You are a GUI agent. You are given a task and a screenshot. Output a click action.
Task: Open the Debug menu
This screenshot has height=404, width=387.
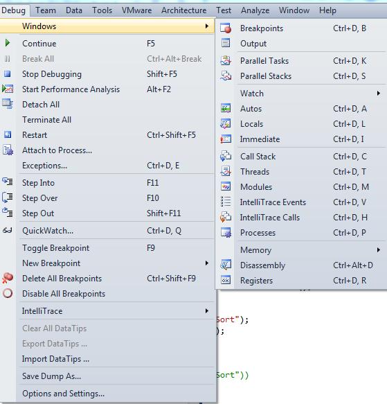[x=13, y=10]
